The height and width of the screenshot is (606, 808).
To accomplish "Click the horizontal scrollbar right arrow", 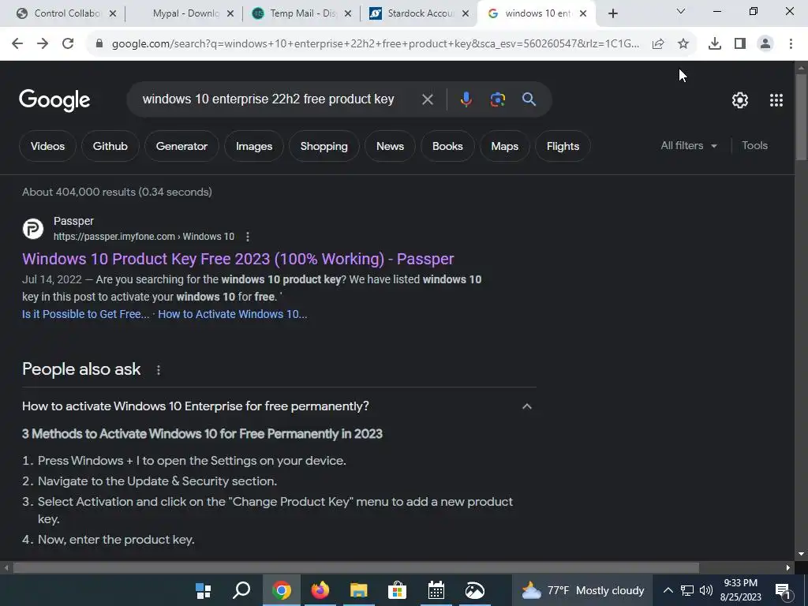I will [x=788, y=568].
